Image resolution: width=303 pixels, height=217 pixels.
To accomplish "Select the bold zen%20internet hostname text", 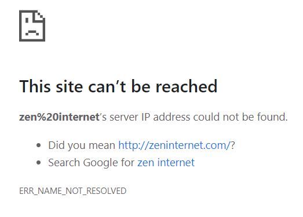I will point(59,117).
